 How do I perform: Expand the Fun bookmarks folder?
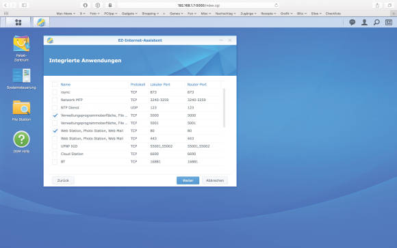[x=192, y=14]
